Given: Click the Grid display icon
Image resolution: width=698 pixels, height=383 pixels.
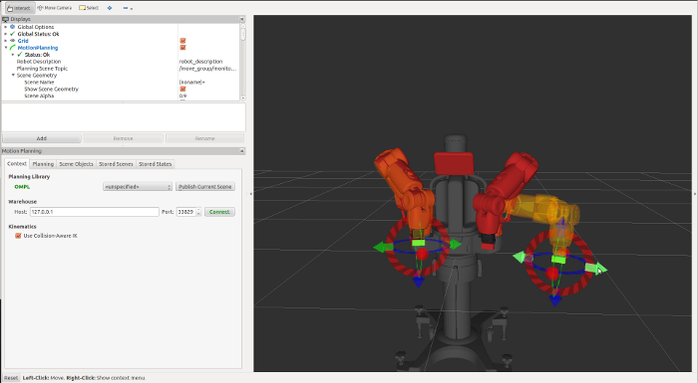Looking at the screenshot, I should click(x=12, y=41).
